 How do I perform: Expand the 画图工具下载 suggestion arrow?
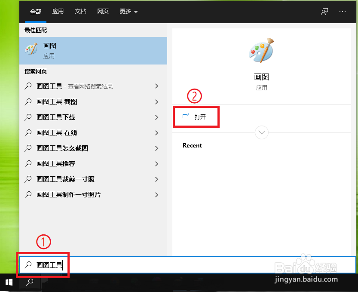[x=156, y=117]
